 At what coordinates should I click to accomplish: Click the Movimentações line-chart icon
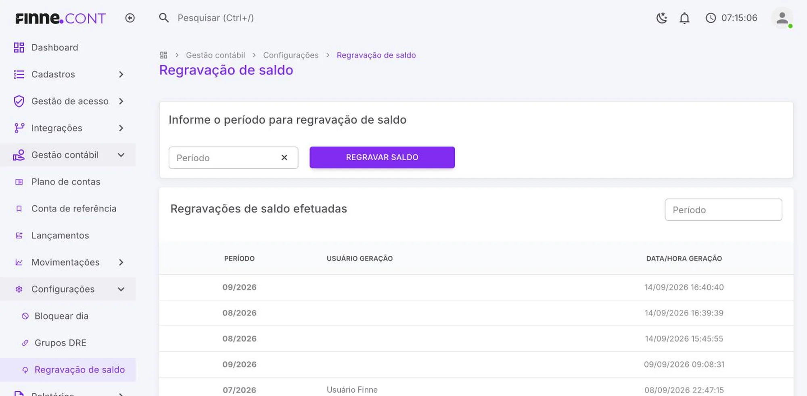coord(19,262)
